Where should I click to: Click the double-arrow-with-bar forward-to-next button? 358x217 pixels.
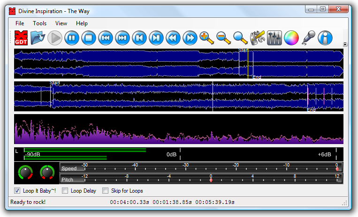tap(122, 38)
